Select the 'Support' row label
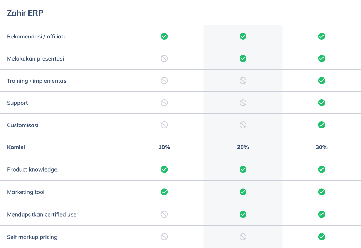Image resolution: width=361 pixels, height=248 pixels. (17, 103)
